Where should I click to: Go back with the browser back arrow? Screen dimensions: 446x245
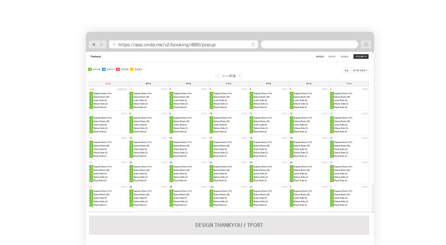(93, 44)
